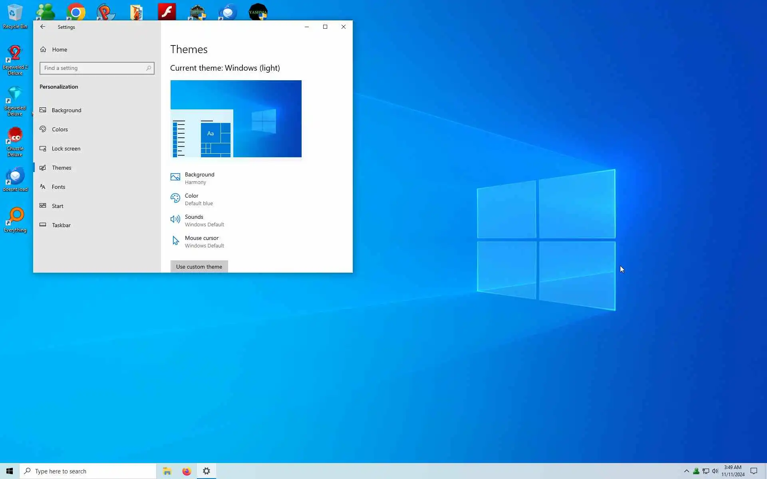
Task: Show hidden system tray icons
Action: pos(686,471)
